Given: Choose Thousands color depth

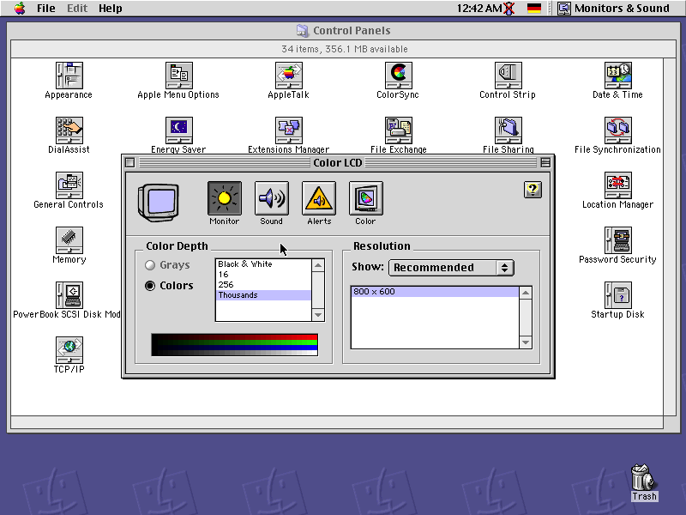Looking at the screenshot, I should pyautogui.click(x=263, y=295).
